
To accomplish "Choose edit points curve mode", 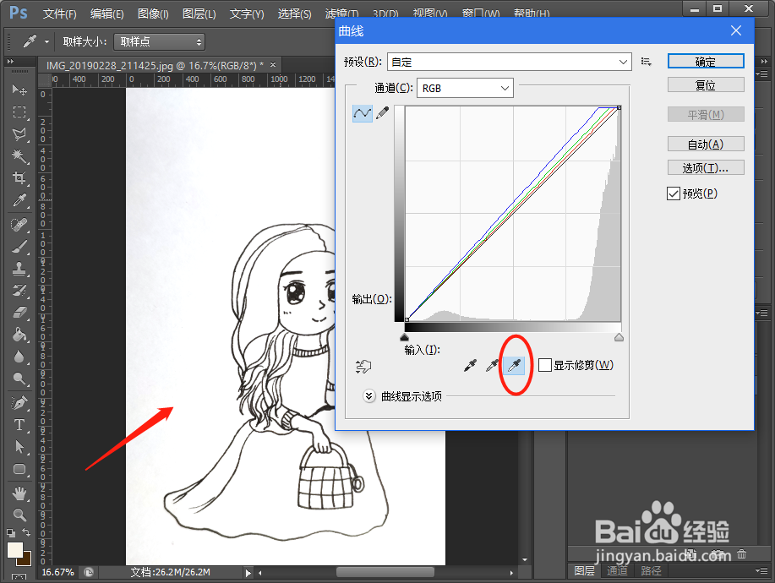I will tap(363, 113).
